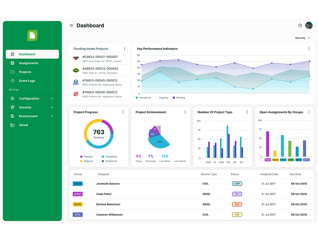Open Key Performance Indicators three-dot menu
Viewport: 318px width, 242px height.
click(x=309, y=49)
